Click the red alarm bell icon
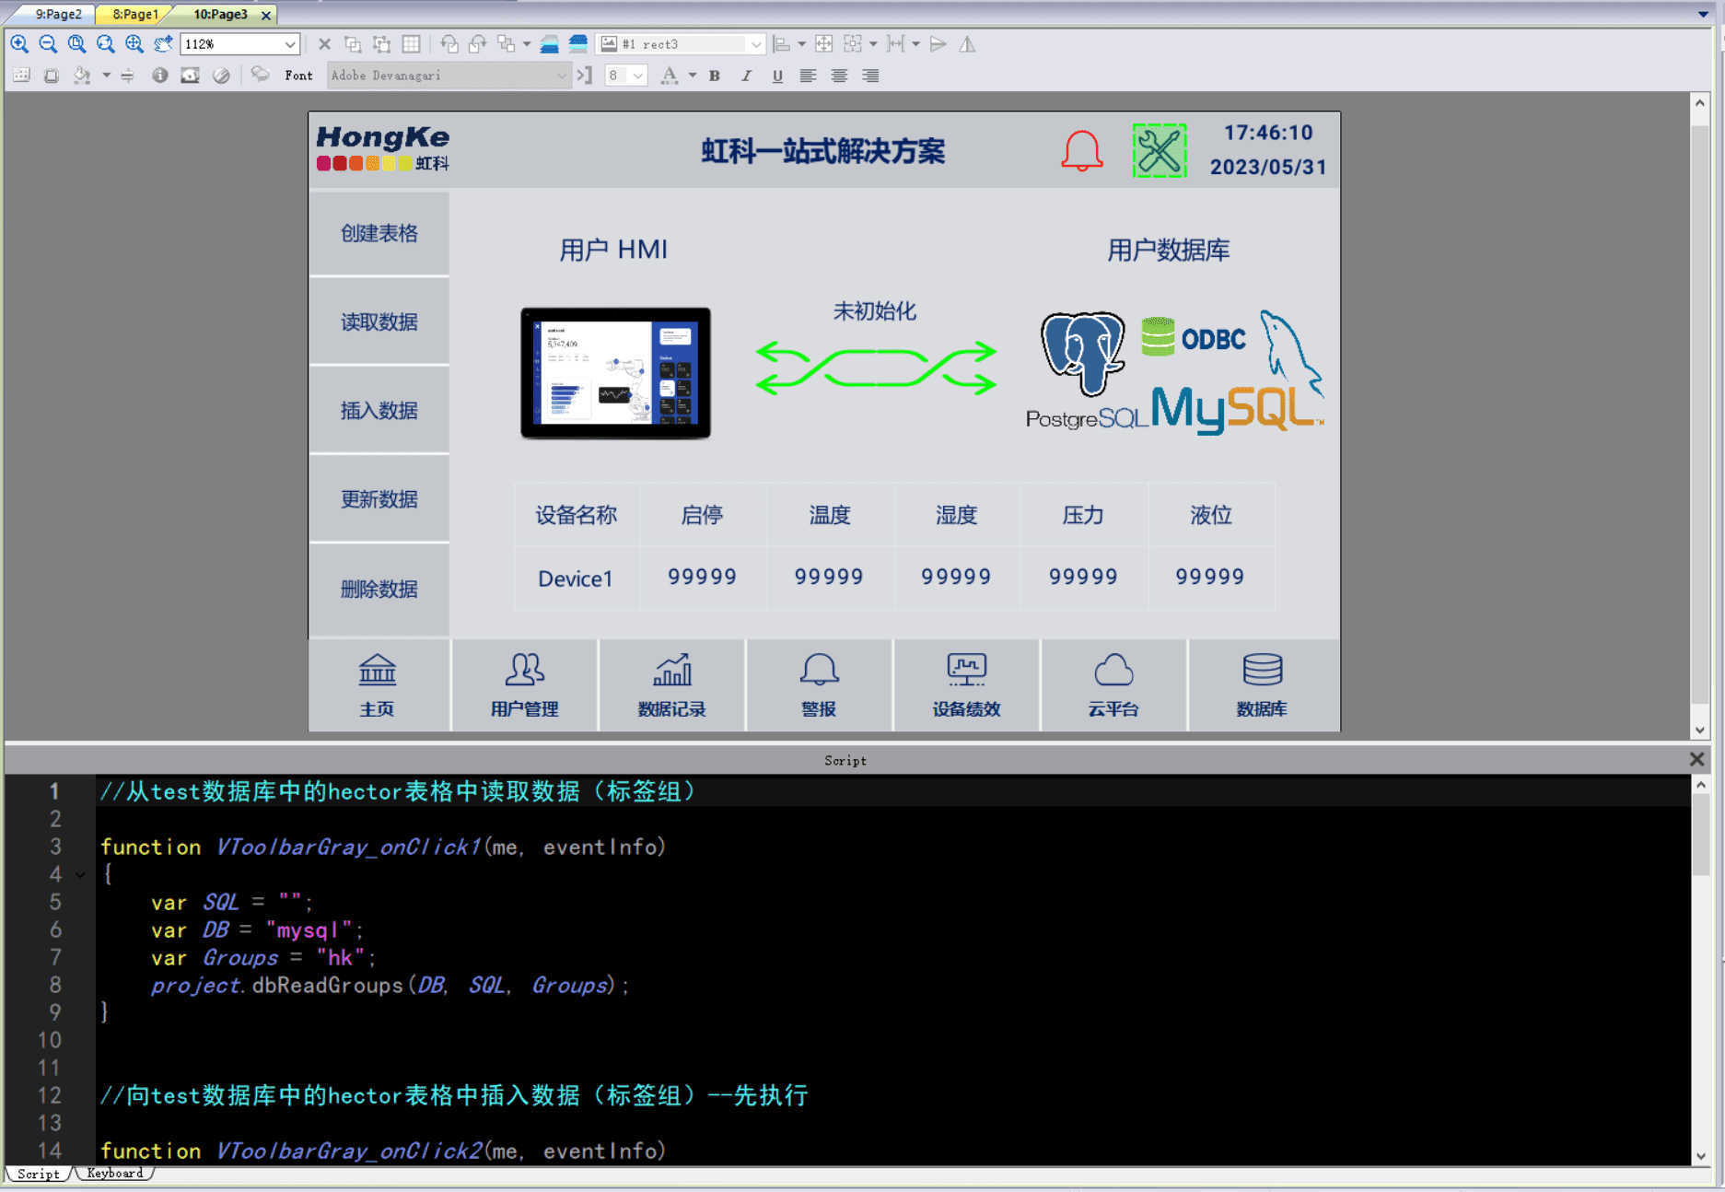This screenshot has height=1192, width=1725. [x=1081, y=150]
